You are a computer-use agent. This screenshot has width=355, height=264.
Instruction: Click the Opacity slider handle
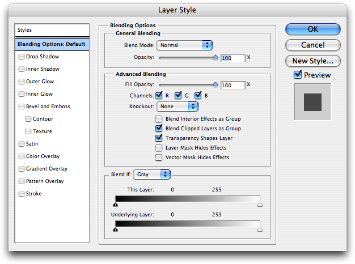click(215, 57)
